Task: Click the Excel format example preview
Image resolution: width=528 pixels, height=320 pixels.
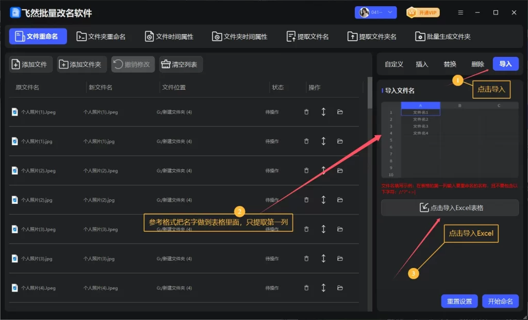Action: (x=450, y=140)
